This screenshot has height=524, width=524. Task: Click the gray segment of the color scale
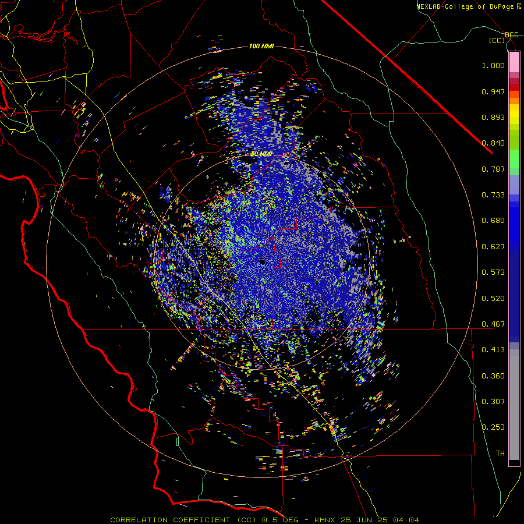514,405
